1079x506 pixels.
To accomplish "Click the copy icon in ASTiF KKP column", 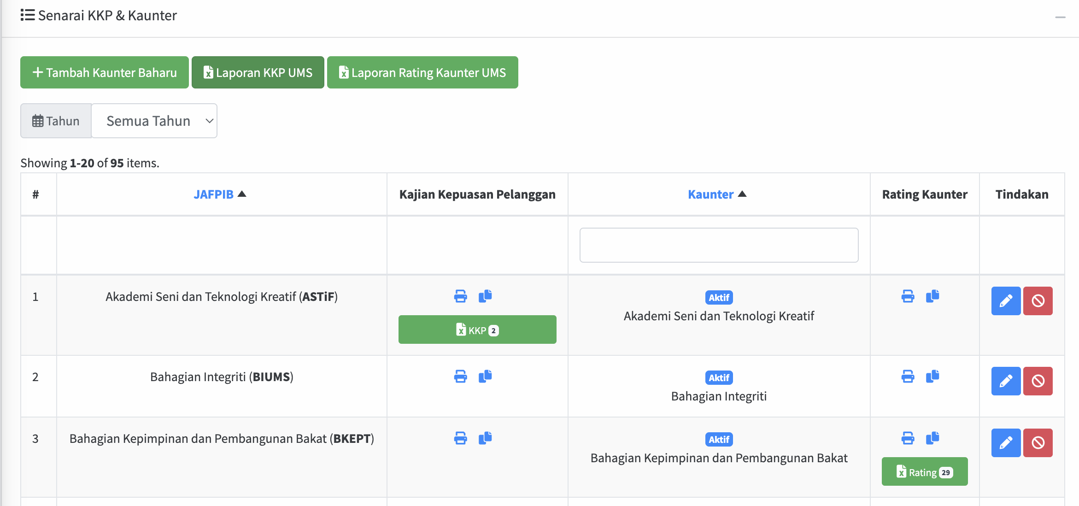I will click(485, 296).
